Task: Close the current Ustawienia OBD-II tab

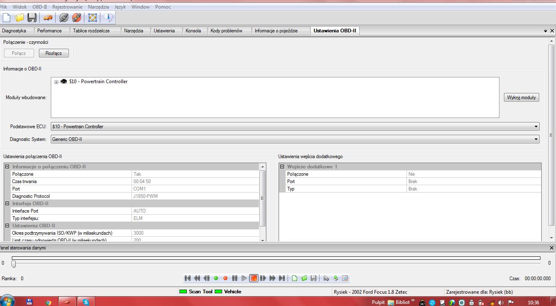Action: [552, 31]
